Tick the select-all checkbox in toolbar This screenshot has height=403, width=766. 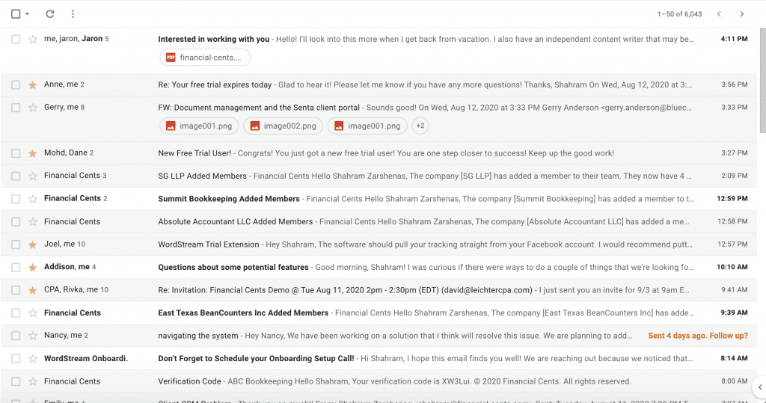(x=16, y=14)
